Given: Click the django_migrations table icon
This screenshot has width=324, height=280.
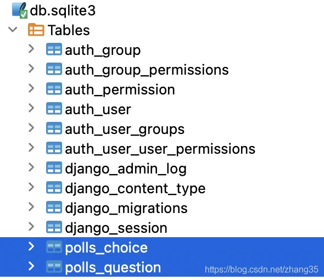Looking at the screenshot, I should pos(54,208).
